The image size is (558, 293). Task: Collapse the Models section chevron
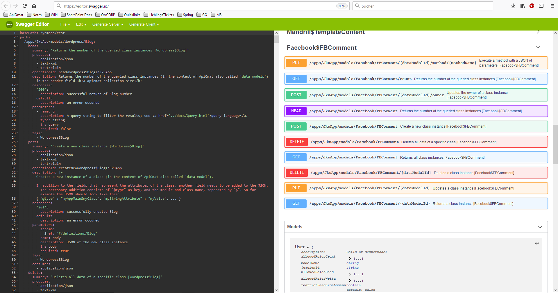click(540, 227)
